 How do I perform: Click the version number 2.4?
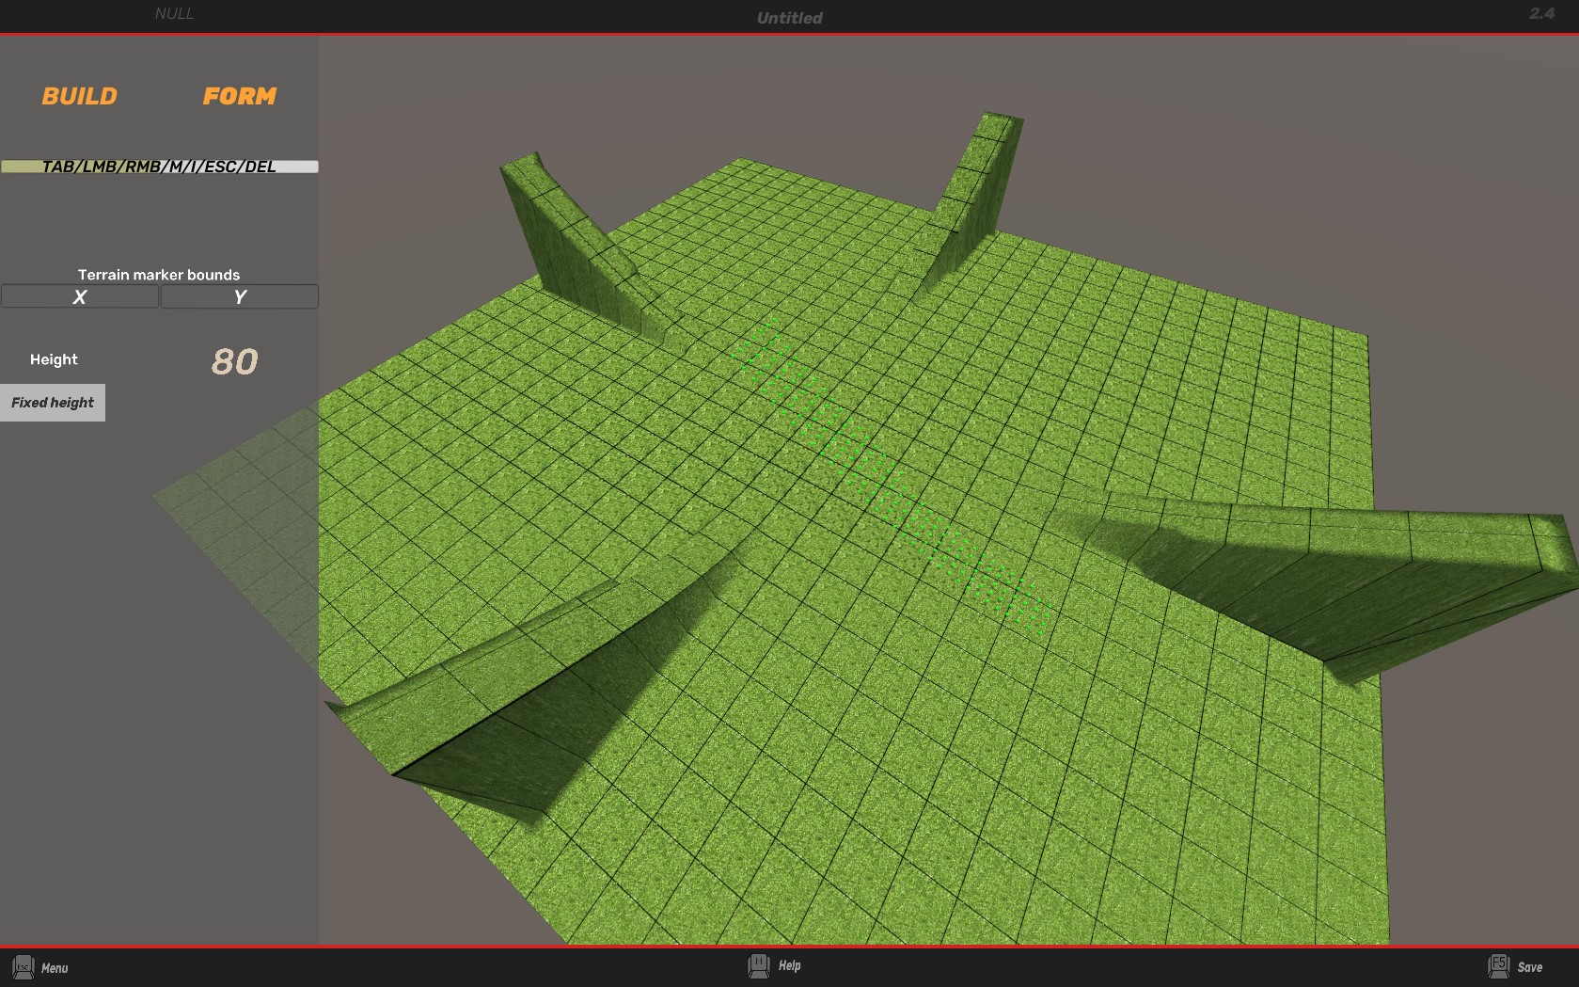(1542, 13)
